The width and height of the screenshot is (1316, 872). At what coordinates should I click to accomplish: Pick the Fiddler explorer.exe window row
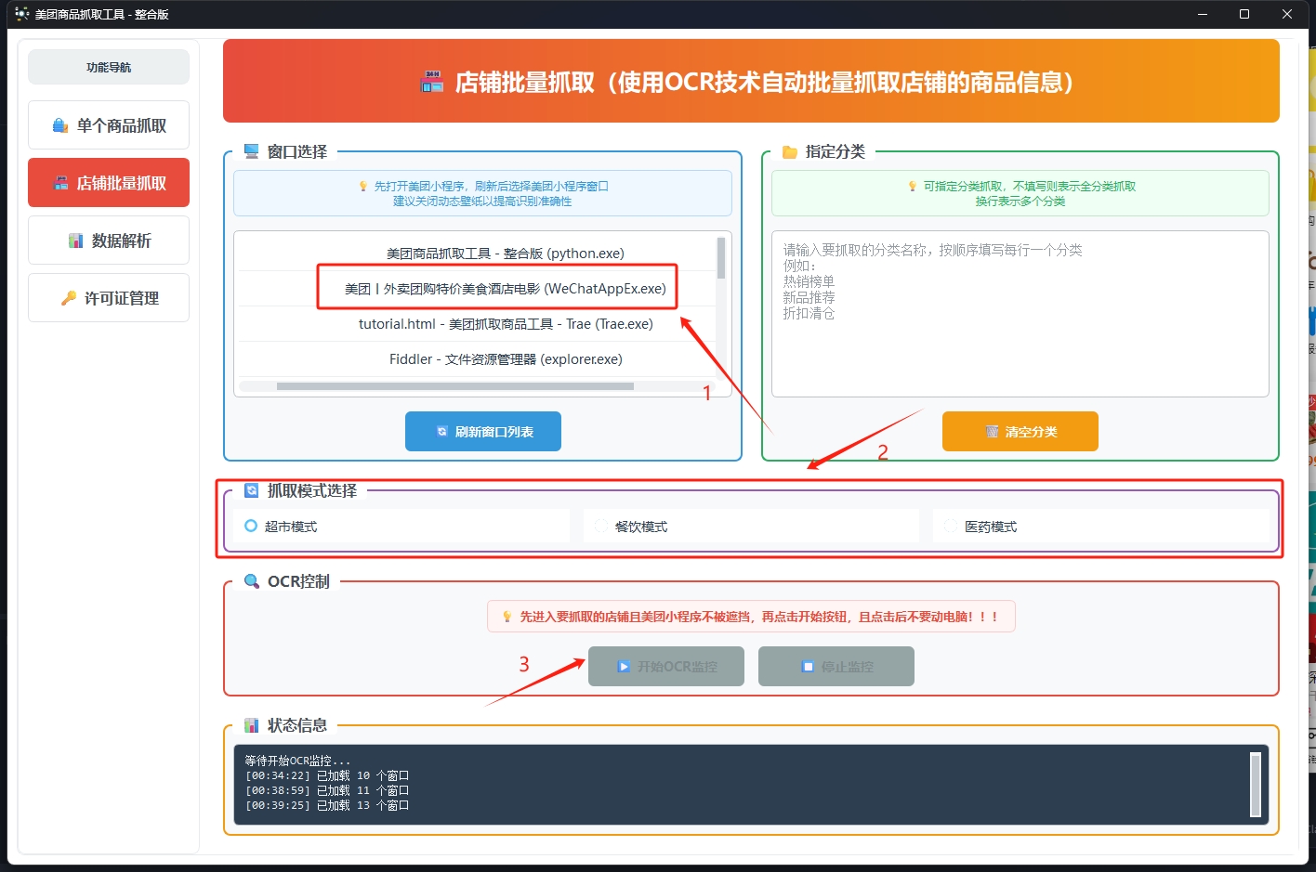[x=476, y=359]
